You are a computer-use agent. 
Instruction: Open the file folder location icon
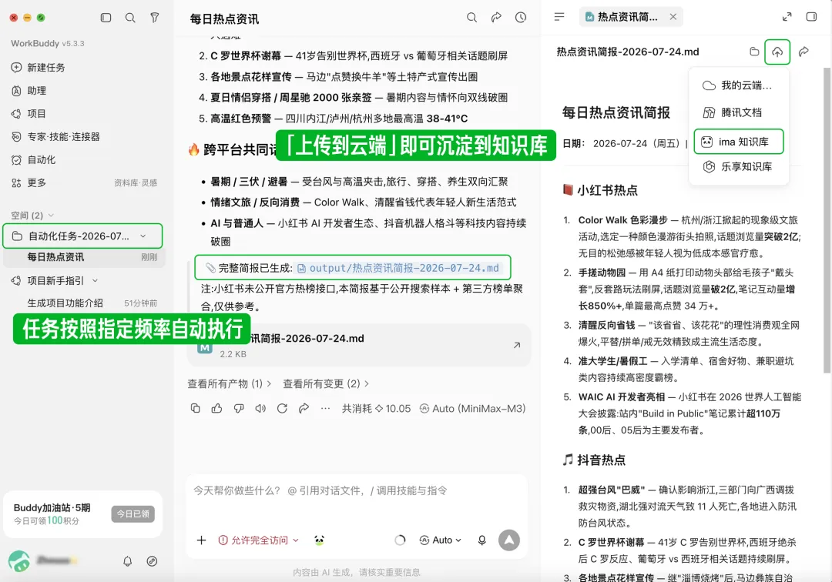pos(754,52)
